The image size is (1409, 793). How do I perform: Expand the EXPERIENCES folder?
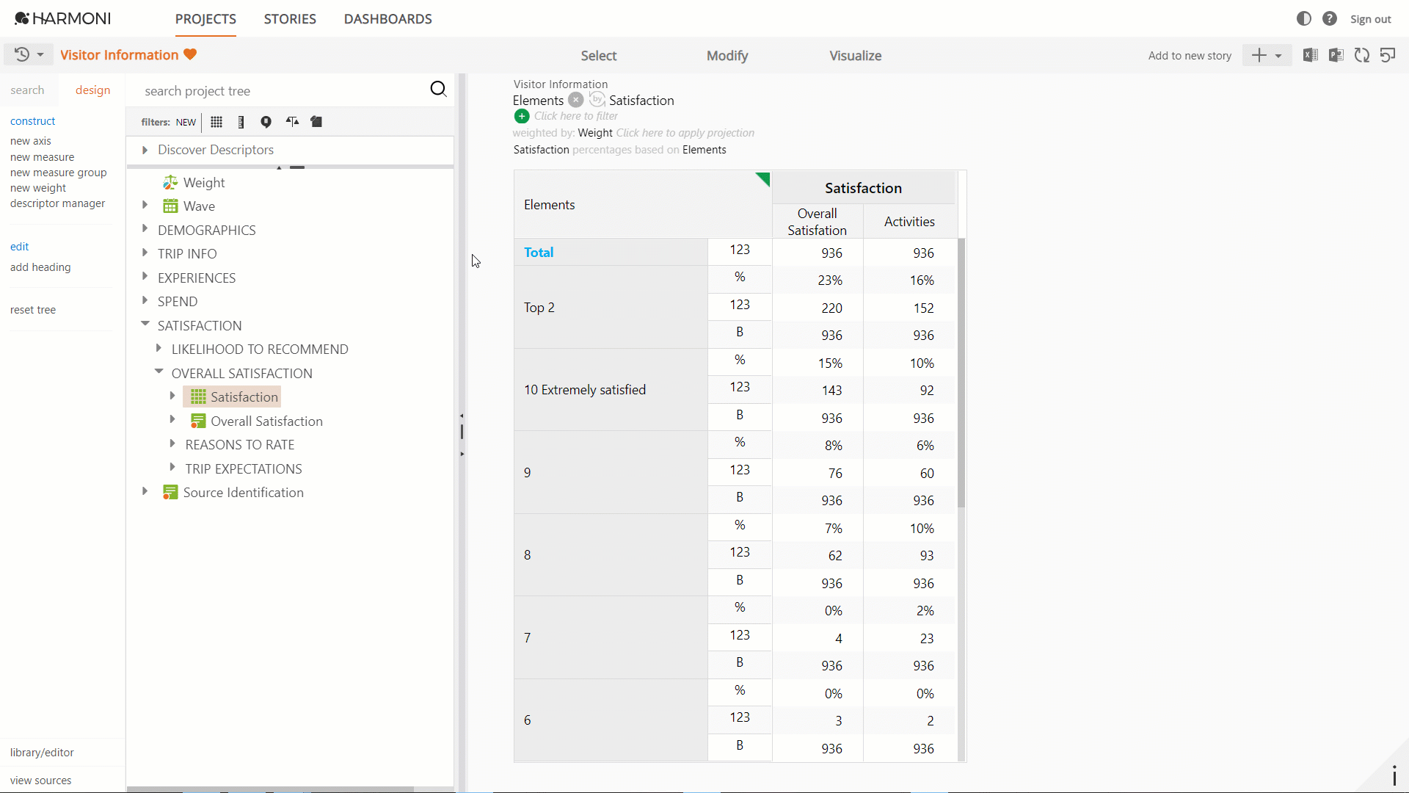pos(145,277)
